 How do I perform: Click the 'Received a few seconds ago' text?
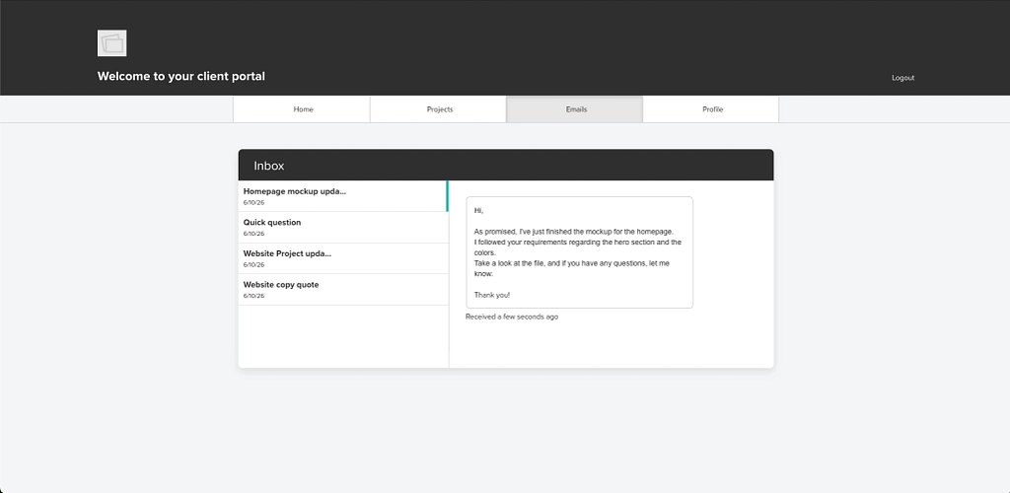click(x=512, y=317)
